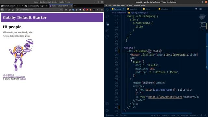Image resolution: width=208 pixels, height=117 pixels.
Task: Follow the 'Go to "Using TypeScript"' link
Action: (x=14, y=77)
